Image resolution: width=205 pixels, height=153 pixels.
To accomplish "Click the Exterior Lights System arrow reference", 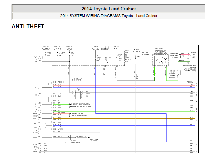I will 80,107.
